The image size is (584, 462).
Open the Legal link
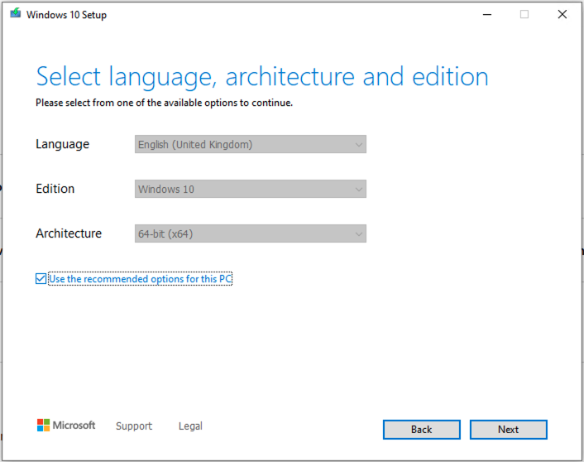click(x=190, y=426)
